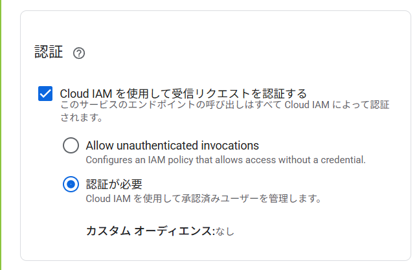Image resolution: width=419 pixels, height=270 pixels.
Task: Open the help icon beside 認証 heading
Action: click(x=79, y=53)
